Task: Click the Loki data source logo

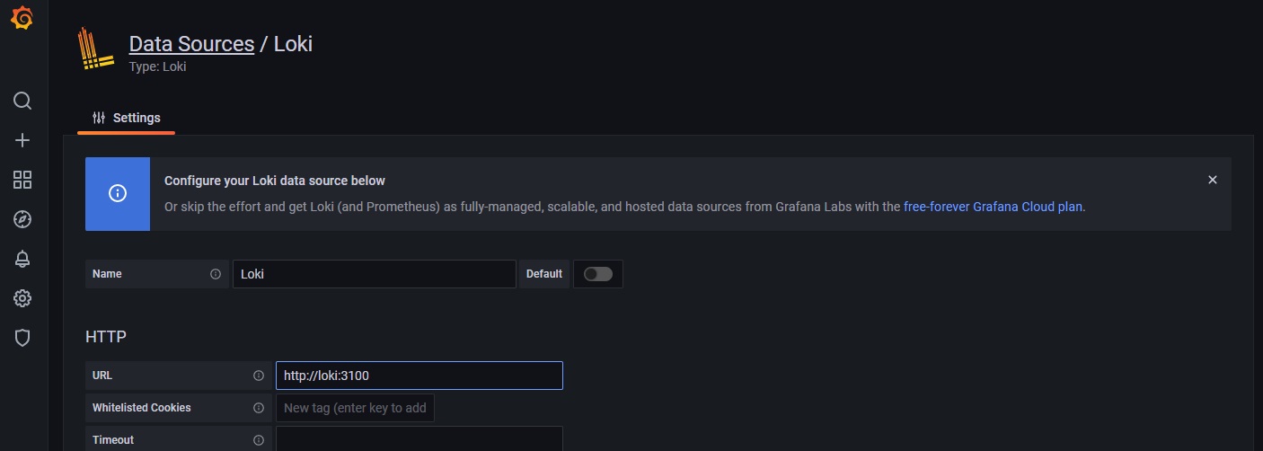Action: click(x=97, y=49)
